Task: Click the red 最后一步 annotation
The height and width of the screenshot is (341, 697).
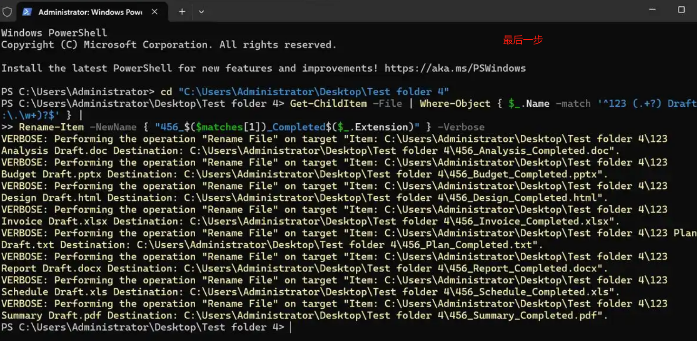Action: click(523, 40)
